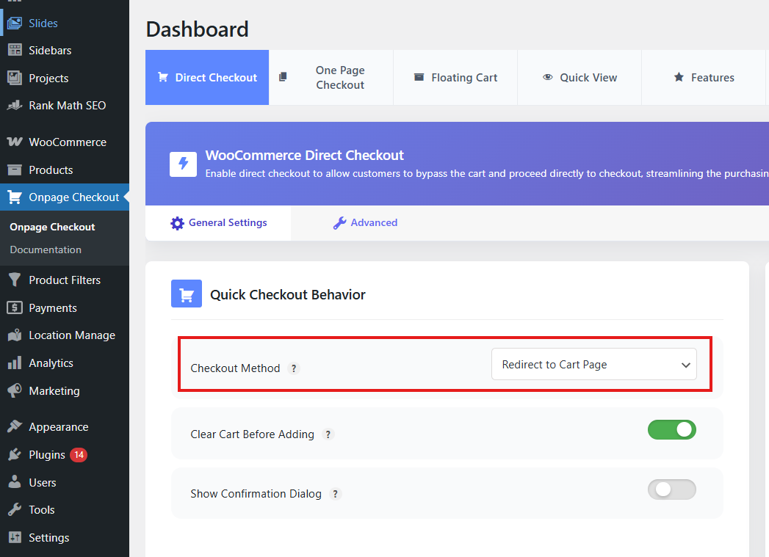The height and width of the screenshot is (557, 769).
Task: Click the Rank Math SEO icon
Action: point(15,106)
